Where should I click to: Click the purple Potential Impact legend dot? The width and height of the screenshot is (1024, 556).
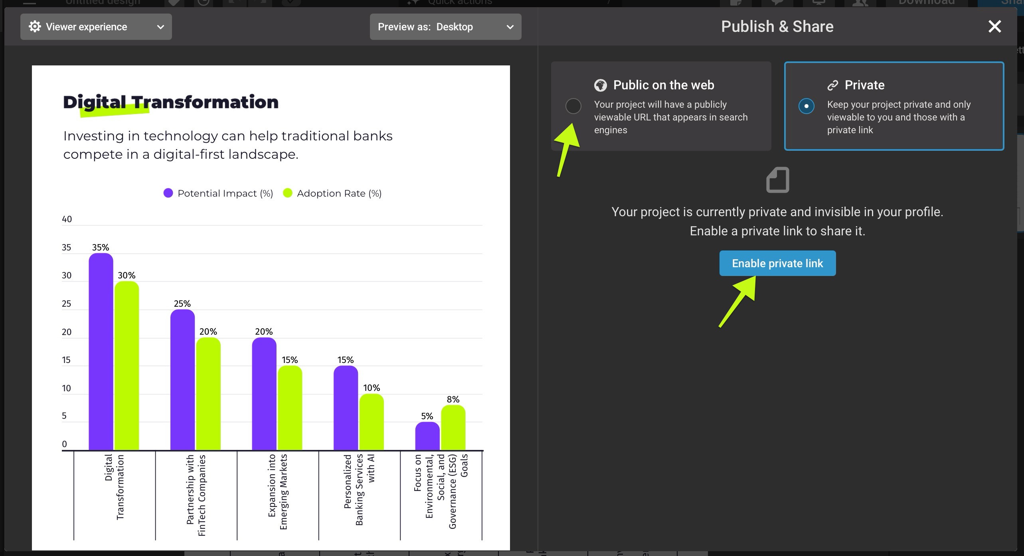(x=168, y=193)
